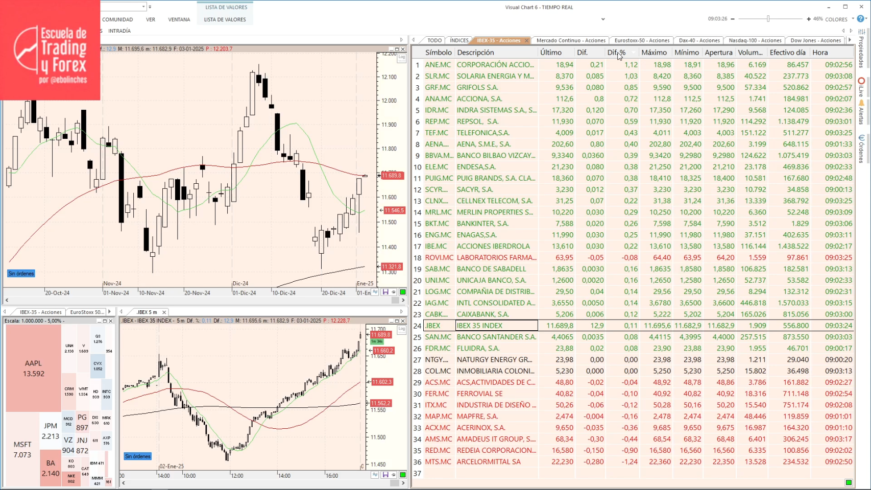The width and height of the screenshot is (871, 490).
Task: Switch to the Dax-40 - Acciones tab
Action: [699, 40]
